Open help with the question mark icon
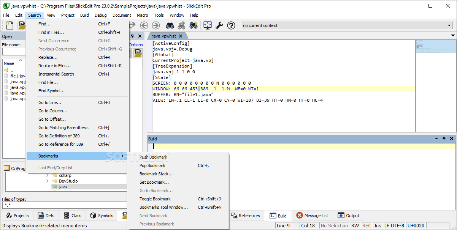The image size is (457, 230). 231,25
